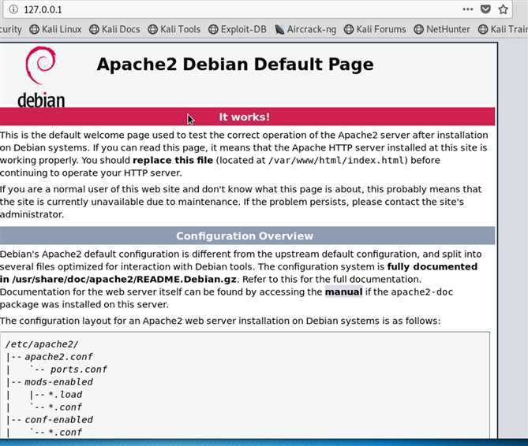The image size is (528, 446).
Task: Click the *.load entry in layout tree
Action: pyautogui.click(x=66, y=395)
